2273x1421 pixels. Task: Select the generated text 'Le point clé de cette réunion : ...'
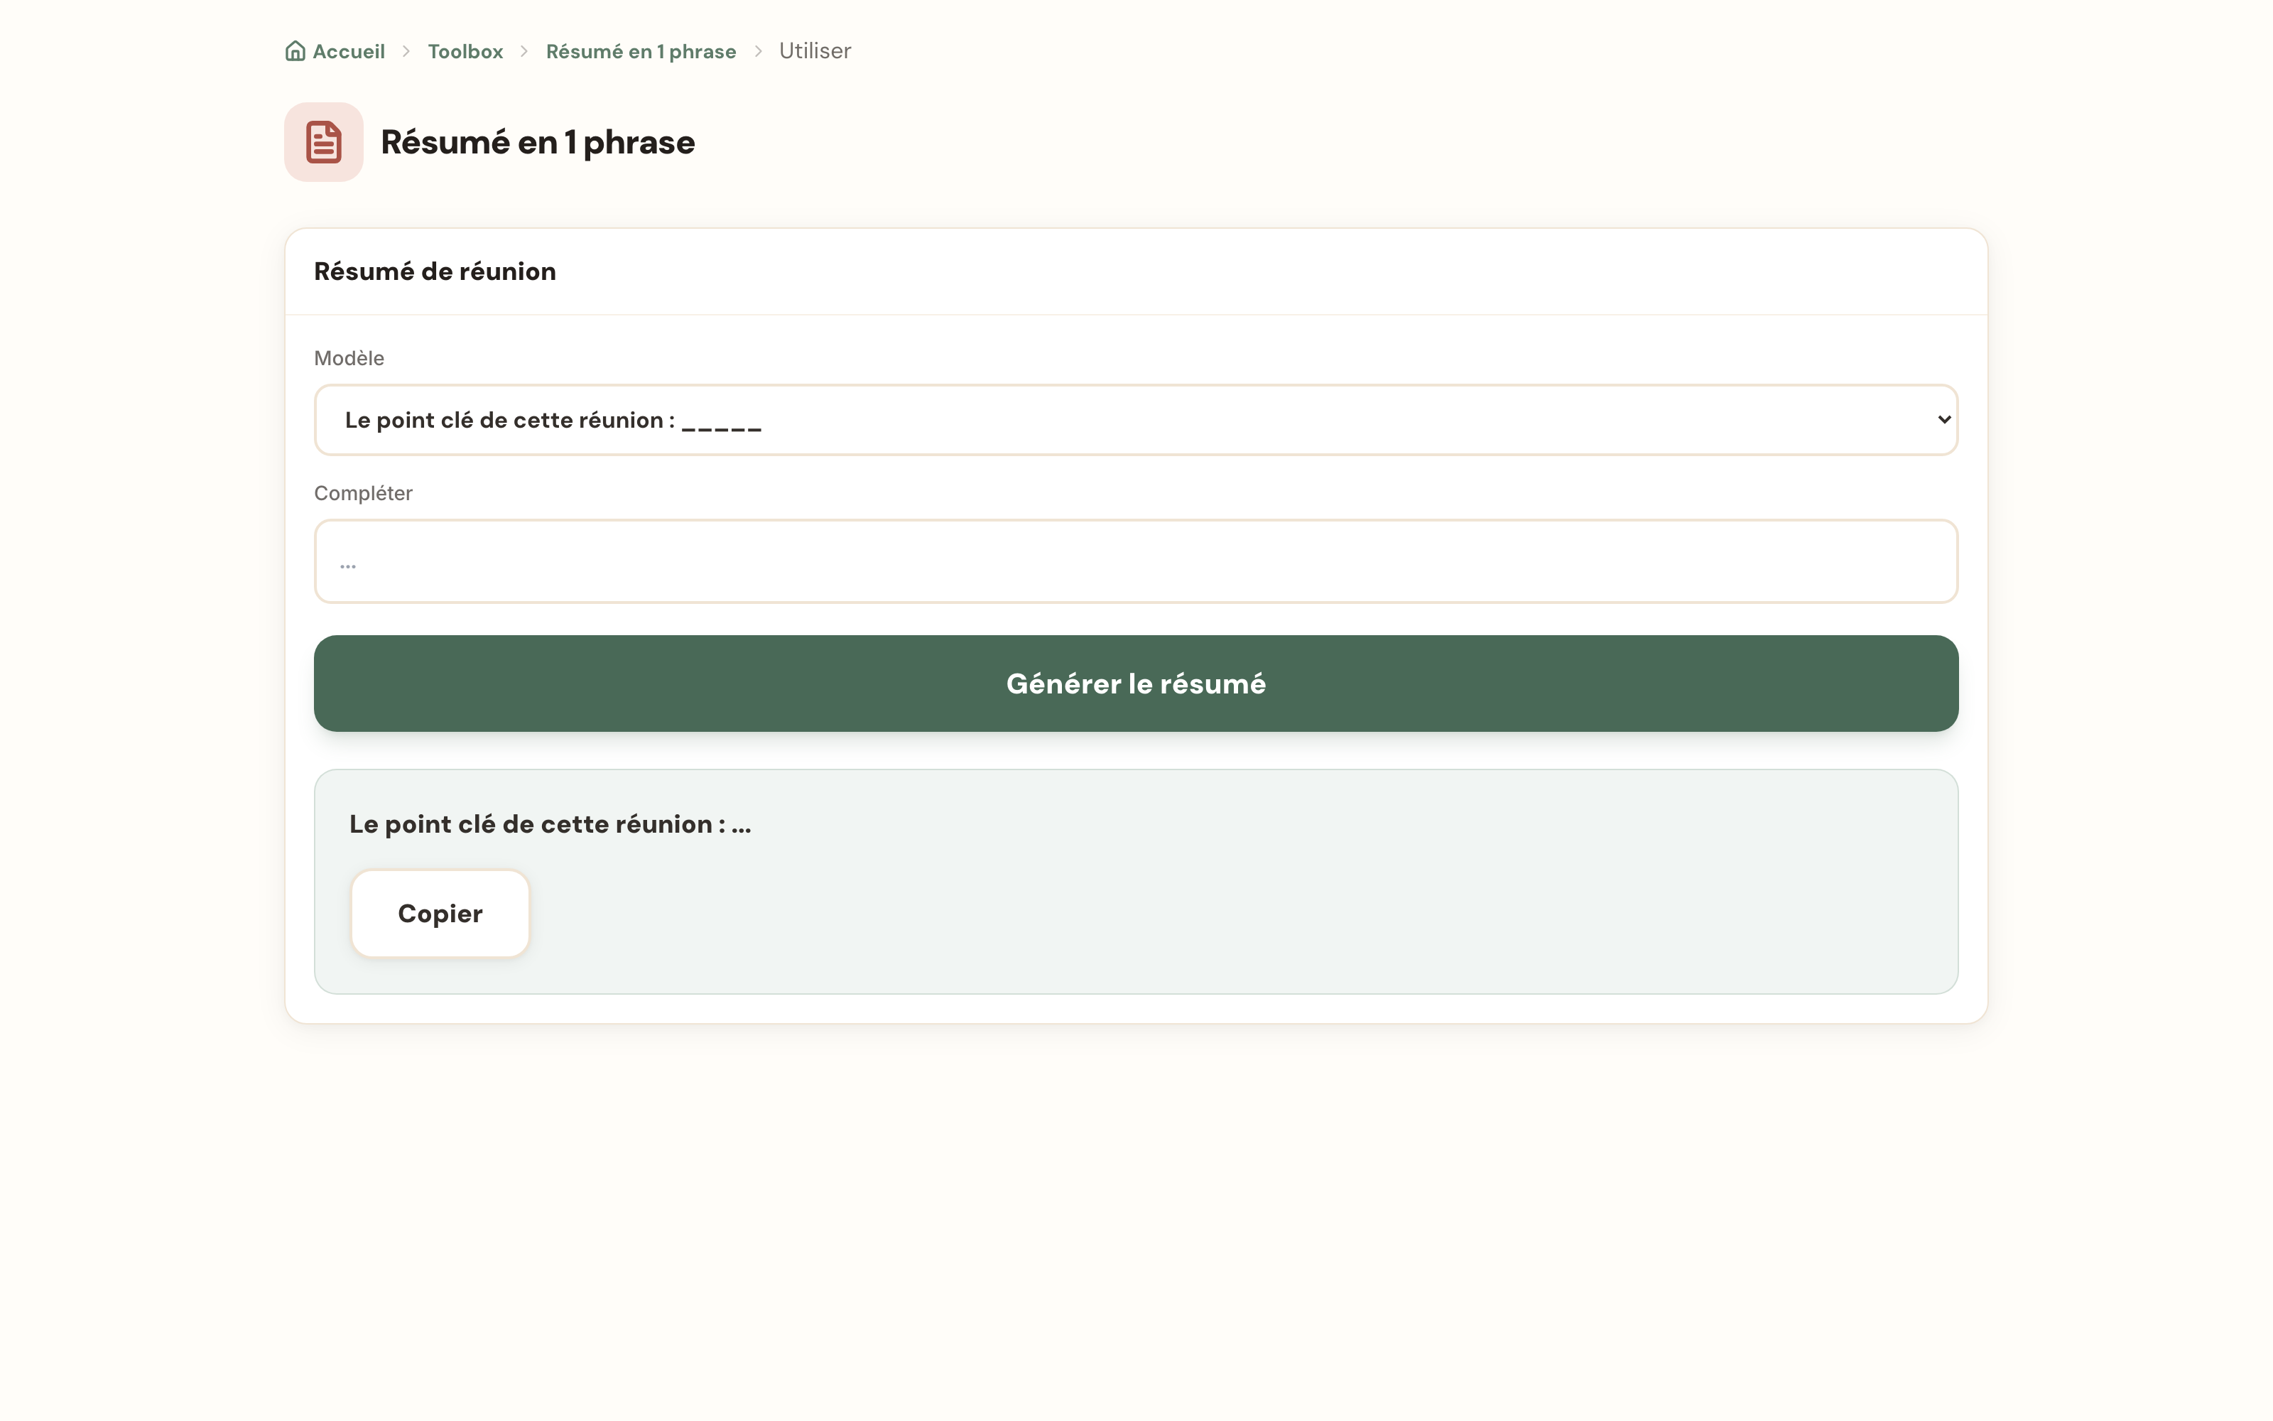click(550, 824)
